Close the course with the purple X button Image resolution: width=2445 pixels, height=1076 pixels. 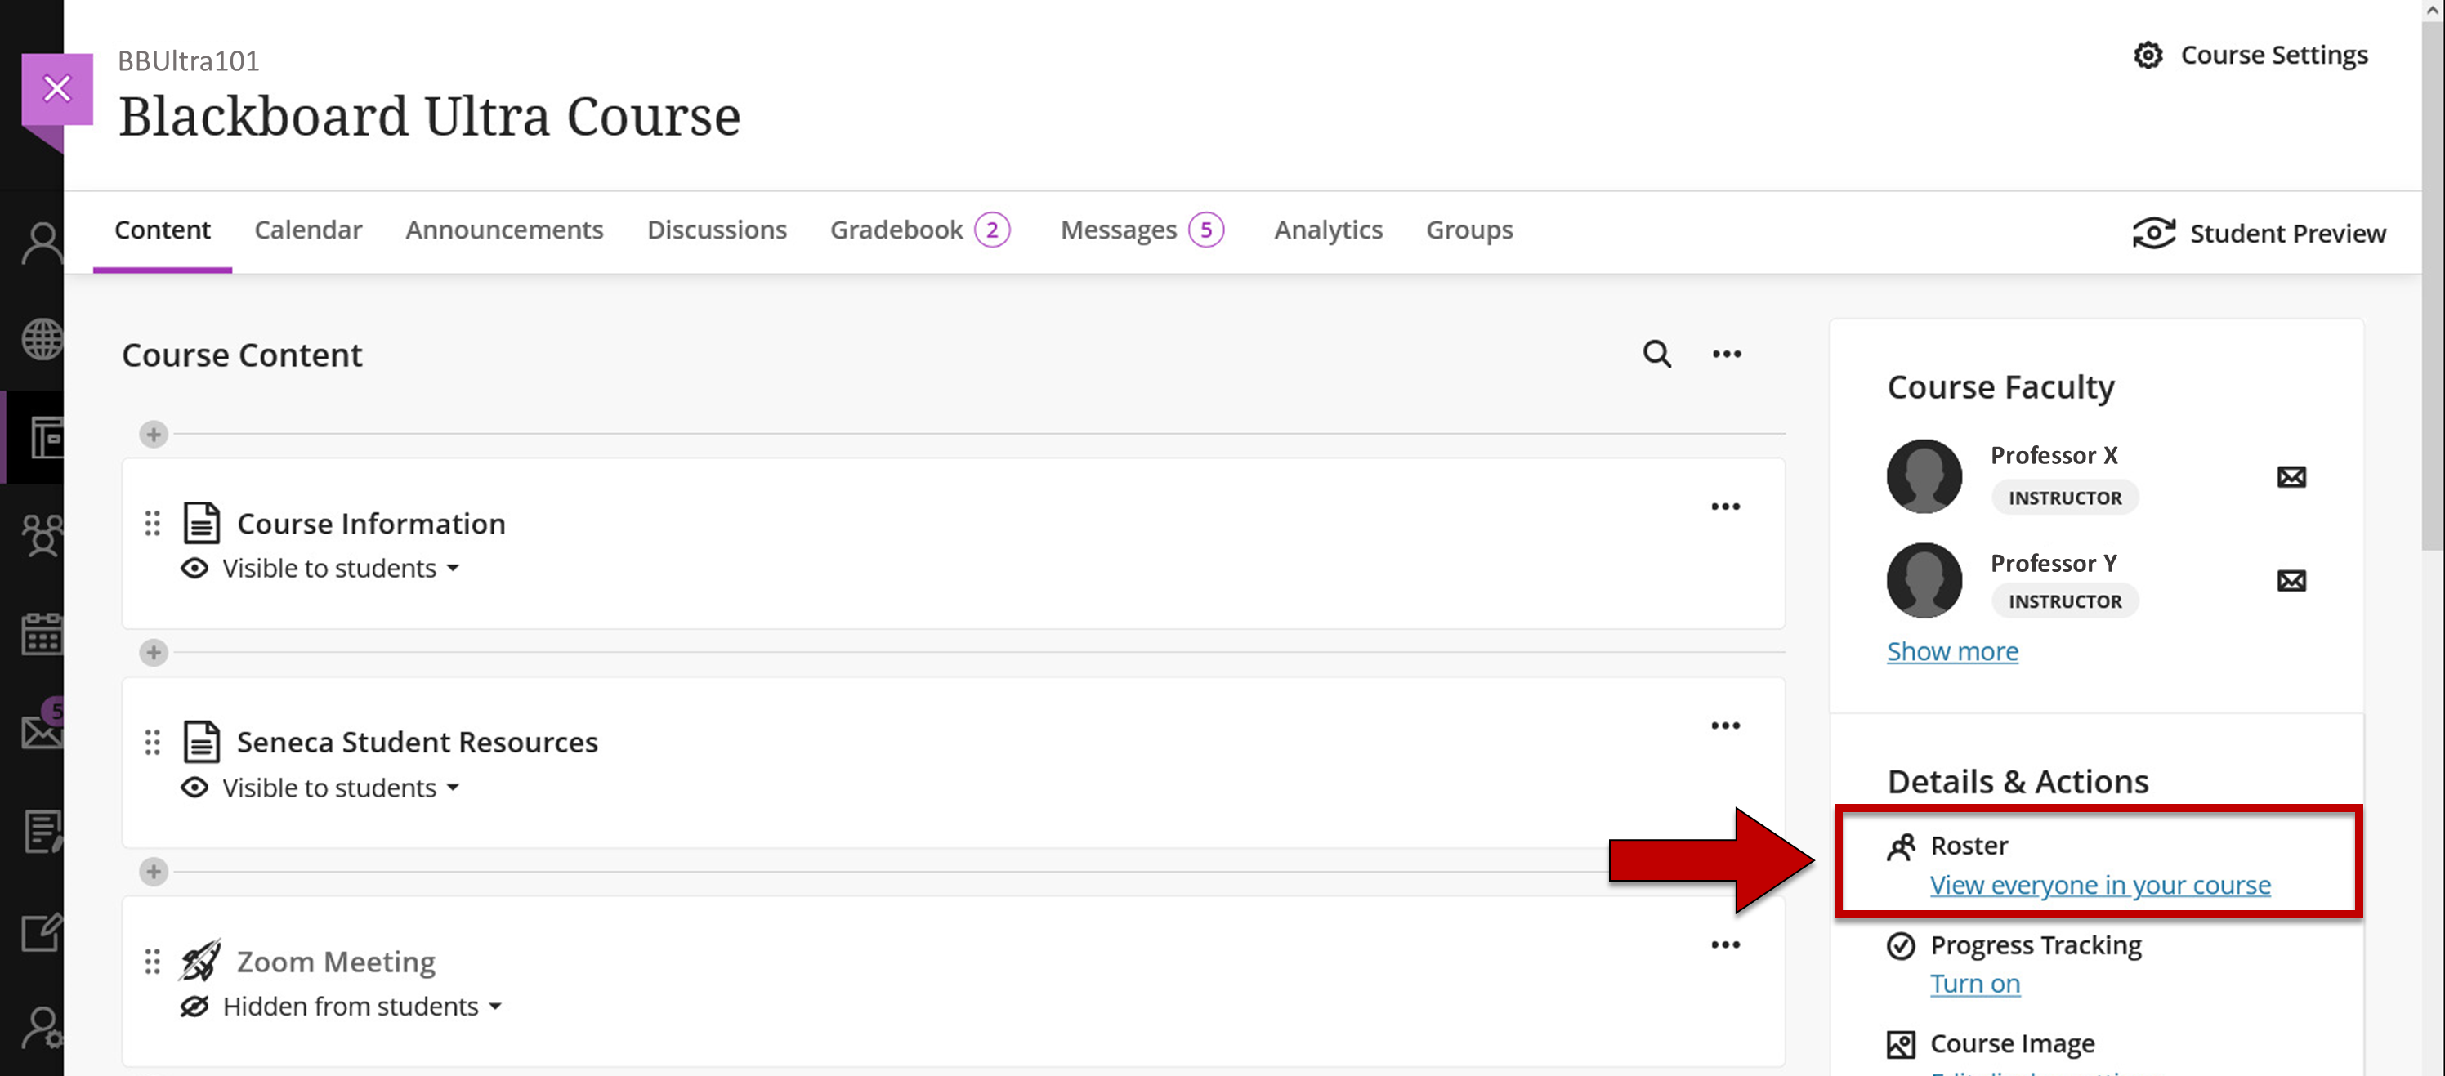click(x=57, y=89)
